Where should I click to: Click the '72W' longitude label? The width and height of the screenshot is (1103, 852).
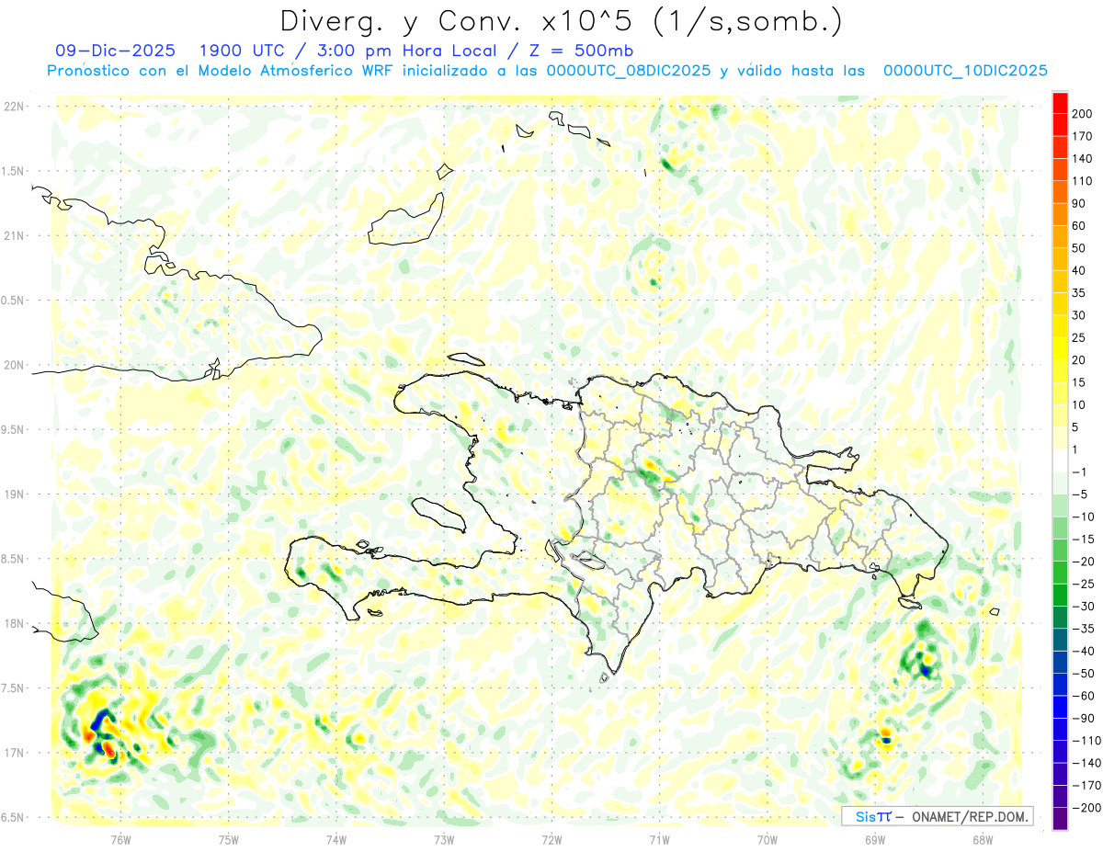551,838
